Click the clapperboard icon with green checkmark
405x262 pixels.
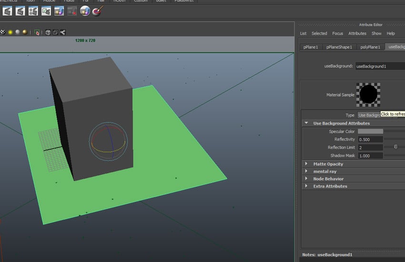[46, 11]
